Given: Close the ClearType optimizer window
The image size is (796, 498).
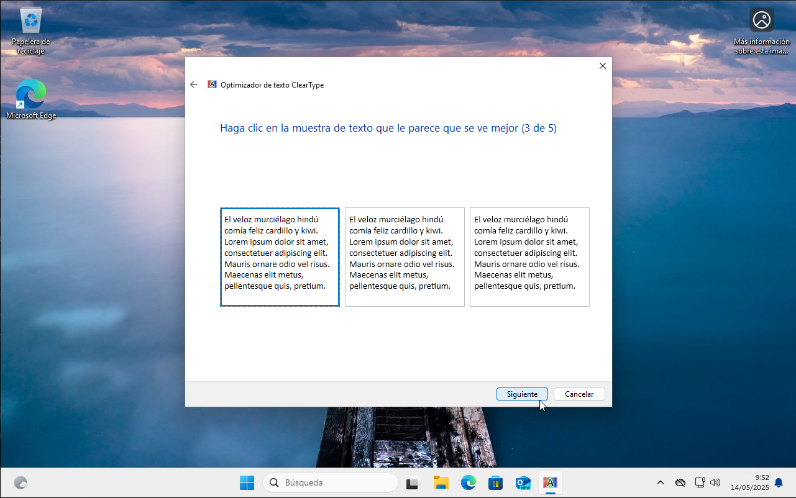Looking at the screenshot, I should click(602, 66).
